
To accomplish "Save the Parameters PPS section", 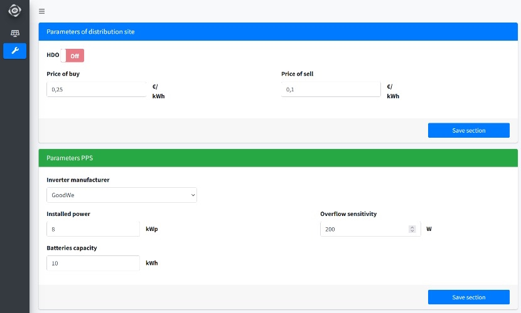I will [x=468, y=297].
